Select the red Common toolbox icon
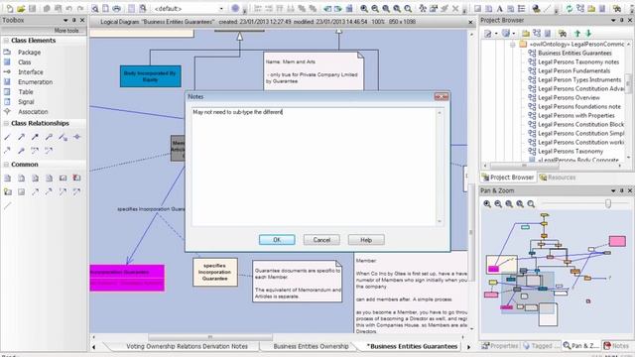635x357 pixels. [76, 178]
